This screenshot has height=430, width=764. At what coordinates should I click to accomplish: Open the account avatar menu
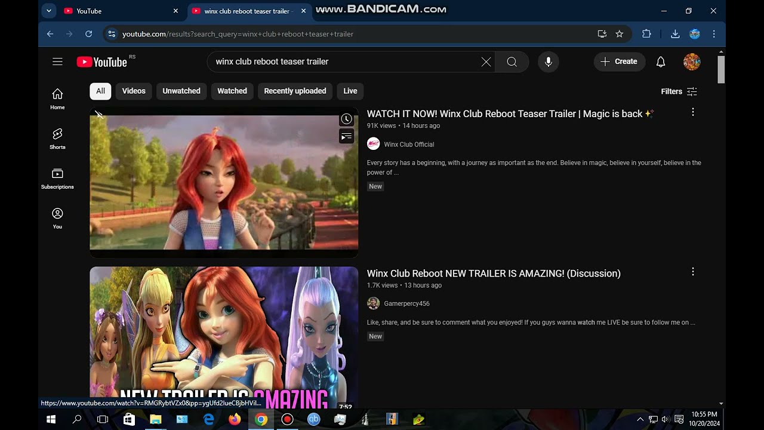(692, 62)
